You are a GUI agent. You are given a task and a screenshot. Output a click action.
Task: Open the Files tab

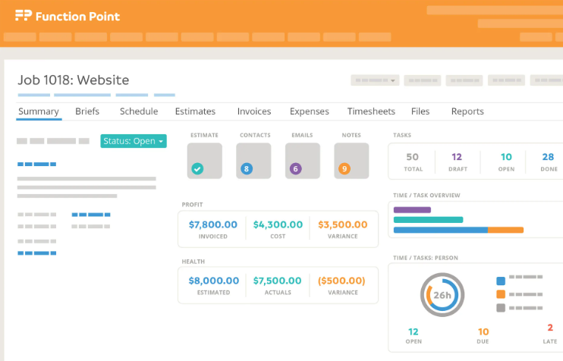(x=420, y=111)
